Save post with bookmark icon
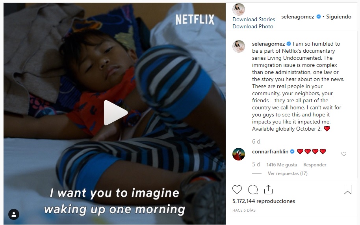 (347, 190)
